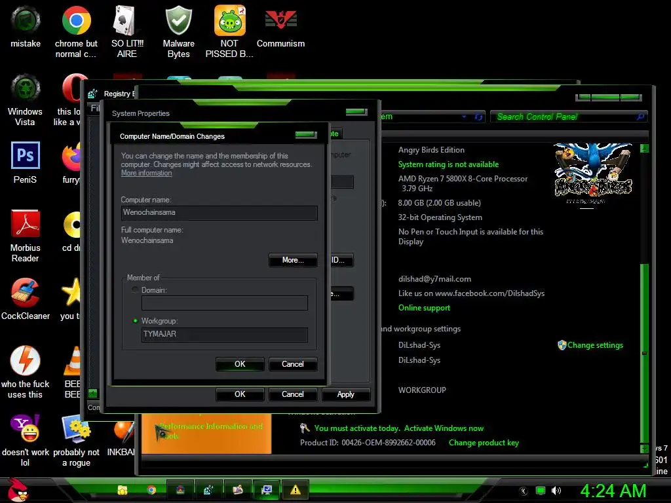Open the taskbar clock 4:24 AM
The image size is (671, 503).
point(613,491)
